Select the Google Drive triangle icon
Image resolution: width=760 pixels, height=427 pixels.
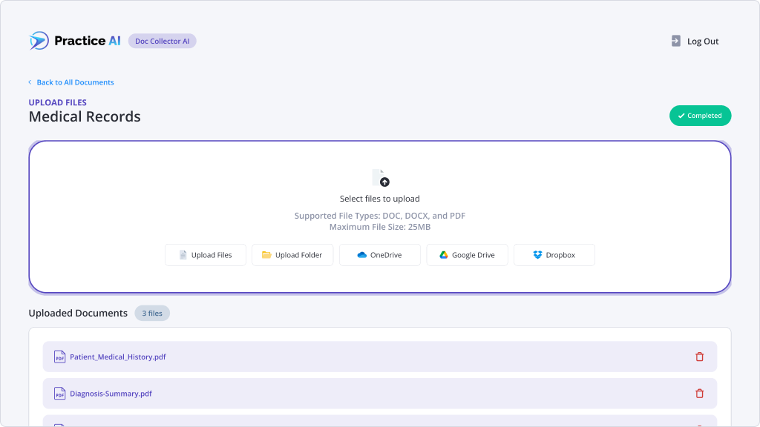click(443, 254)
